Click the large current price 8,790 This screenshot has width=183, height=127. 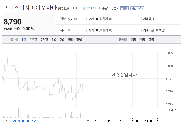pyautogui.click(x=13, y=22)
